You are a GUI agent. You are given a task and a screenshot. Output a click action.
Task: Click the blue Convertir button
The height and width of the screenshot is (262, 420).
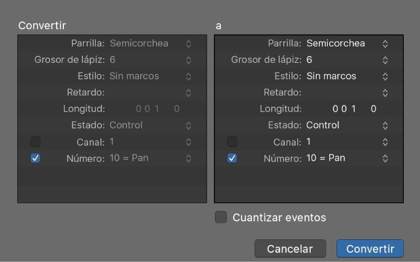click(x=370, y=249)
